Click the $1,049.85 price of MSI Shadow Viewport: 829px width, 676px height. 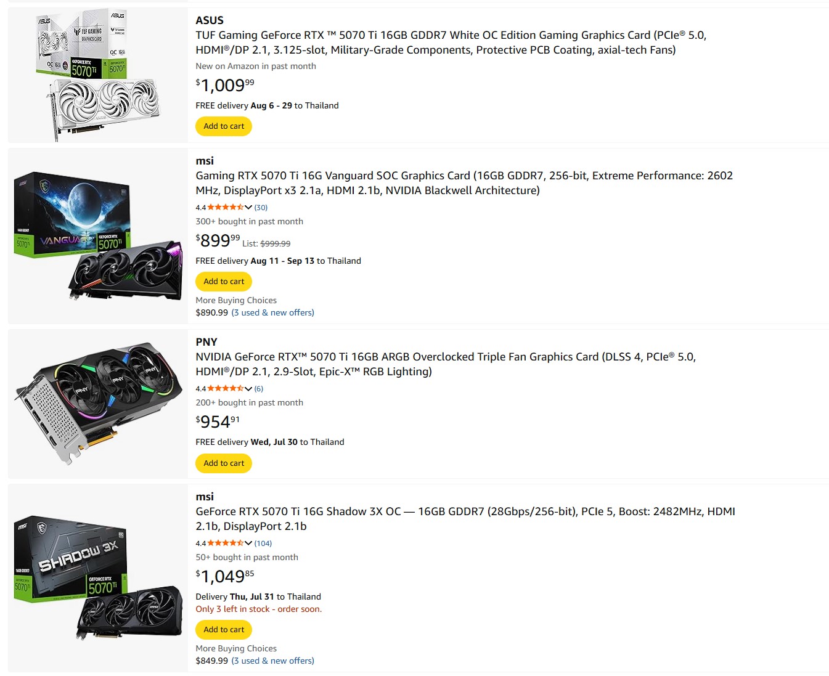click(225, 576)
